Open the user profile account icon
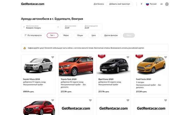The image size is (195, 115). point(167,4)
